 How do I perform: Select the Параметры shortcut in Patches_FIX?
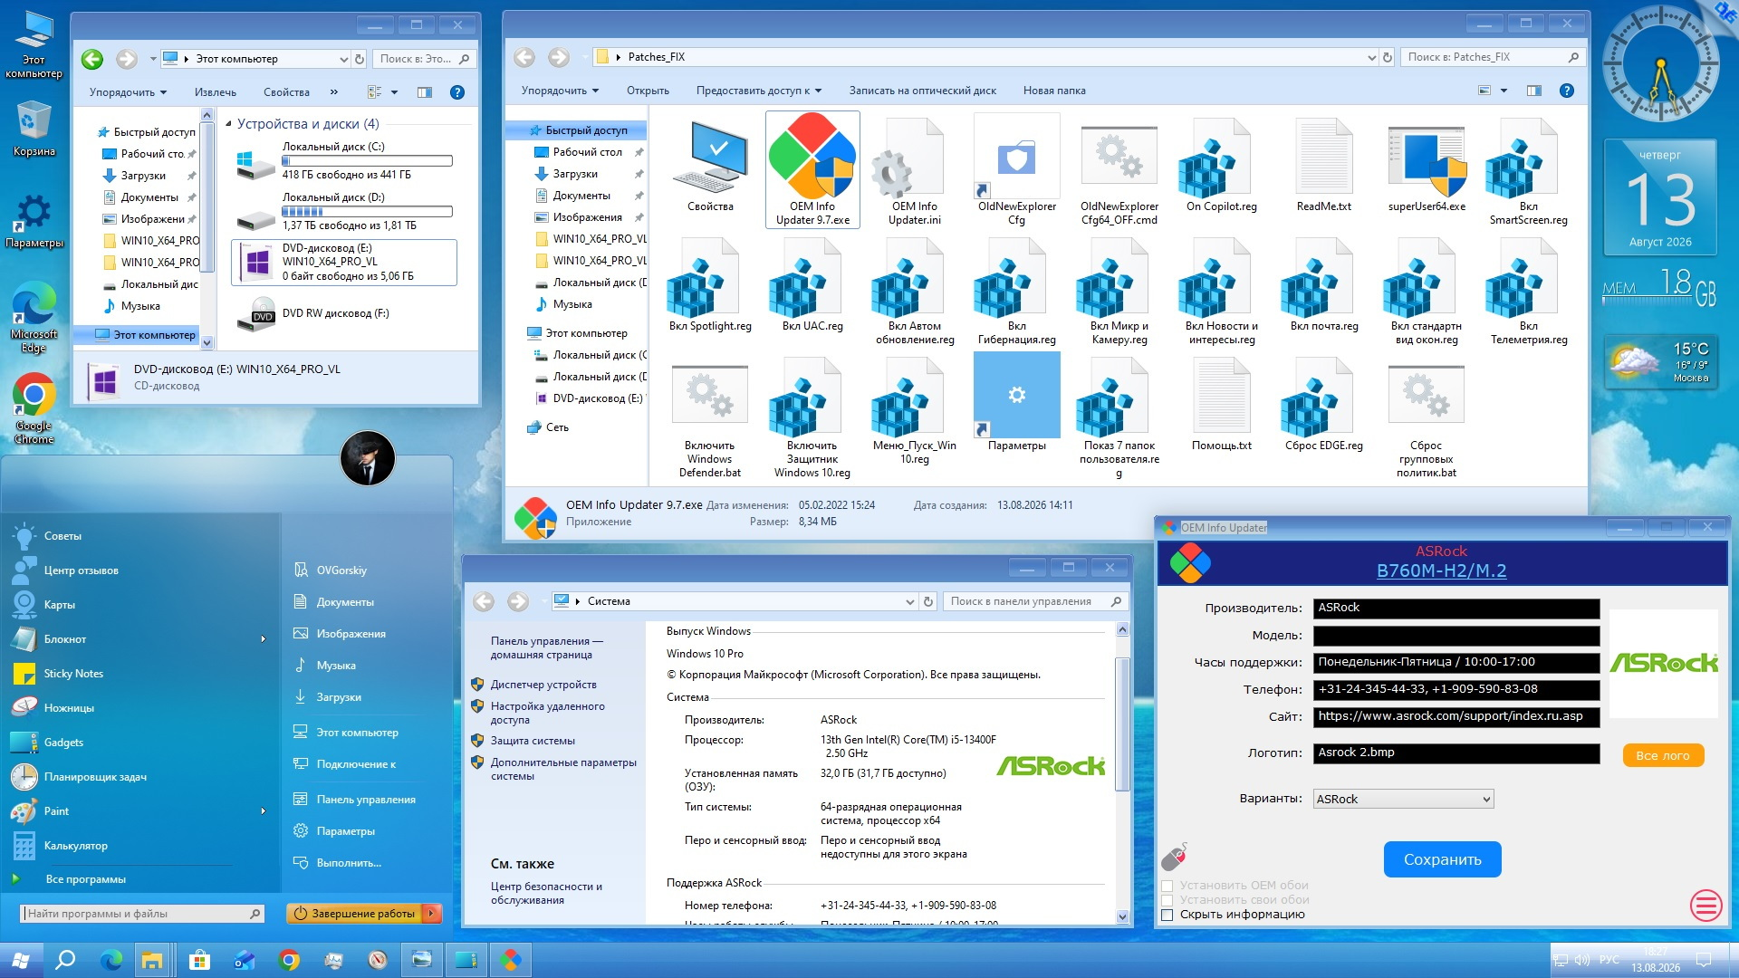(x=1017, y=395)
